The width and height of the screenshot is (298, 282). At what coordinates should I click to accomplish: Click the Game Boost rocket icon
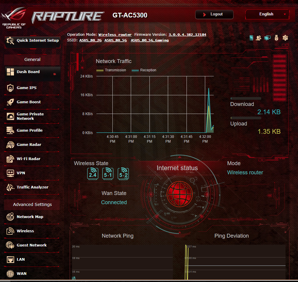pos(10,102)
